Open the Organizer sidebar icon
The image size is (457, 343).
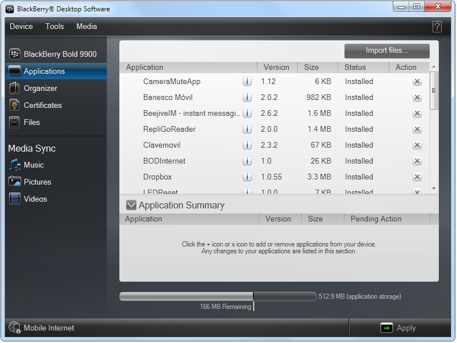coord(14,88)
